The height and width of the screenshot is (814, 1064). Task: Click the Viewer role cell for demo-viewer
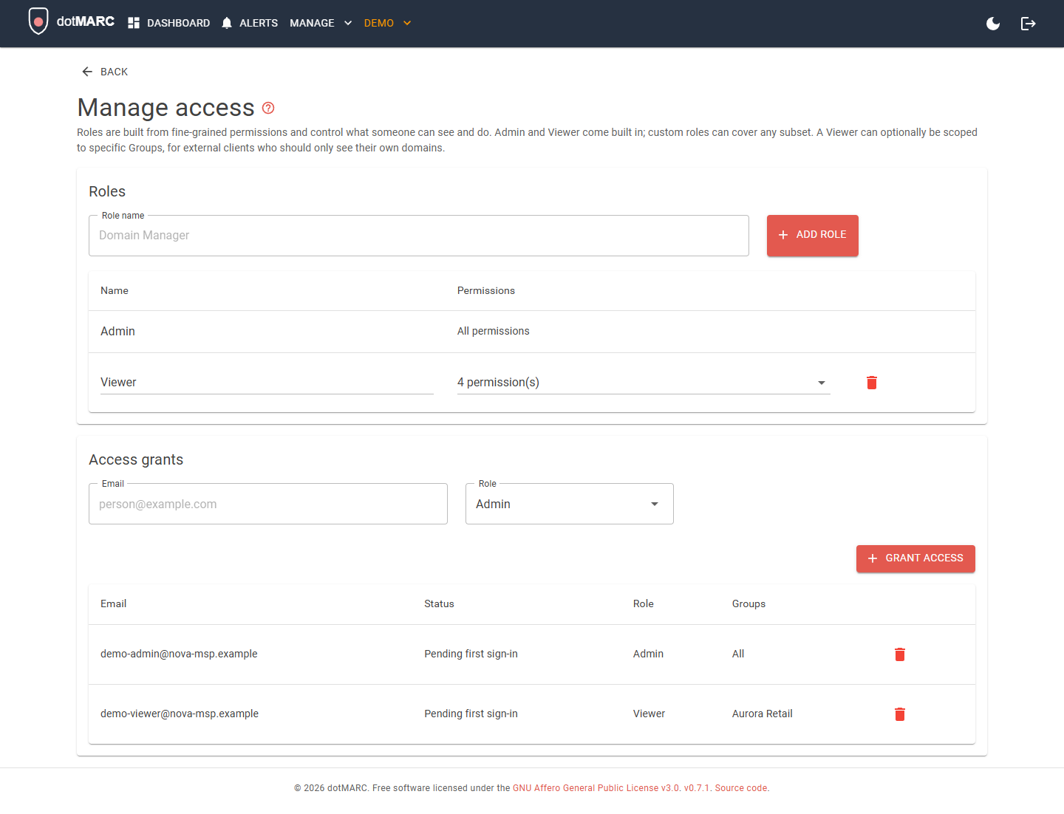pos(649,714)
